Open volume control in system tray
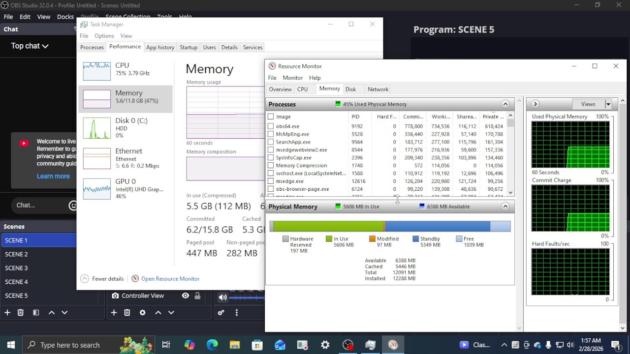The height and width of the screenshot is (354, 630). pyautogui.click(x=570, y=345)
